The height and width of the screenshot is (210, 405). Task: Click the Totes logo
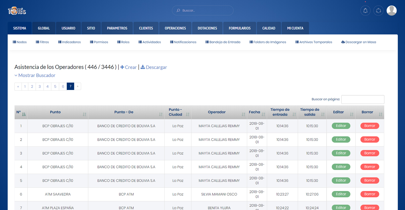pyautogui.click(x=17, y=11)
